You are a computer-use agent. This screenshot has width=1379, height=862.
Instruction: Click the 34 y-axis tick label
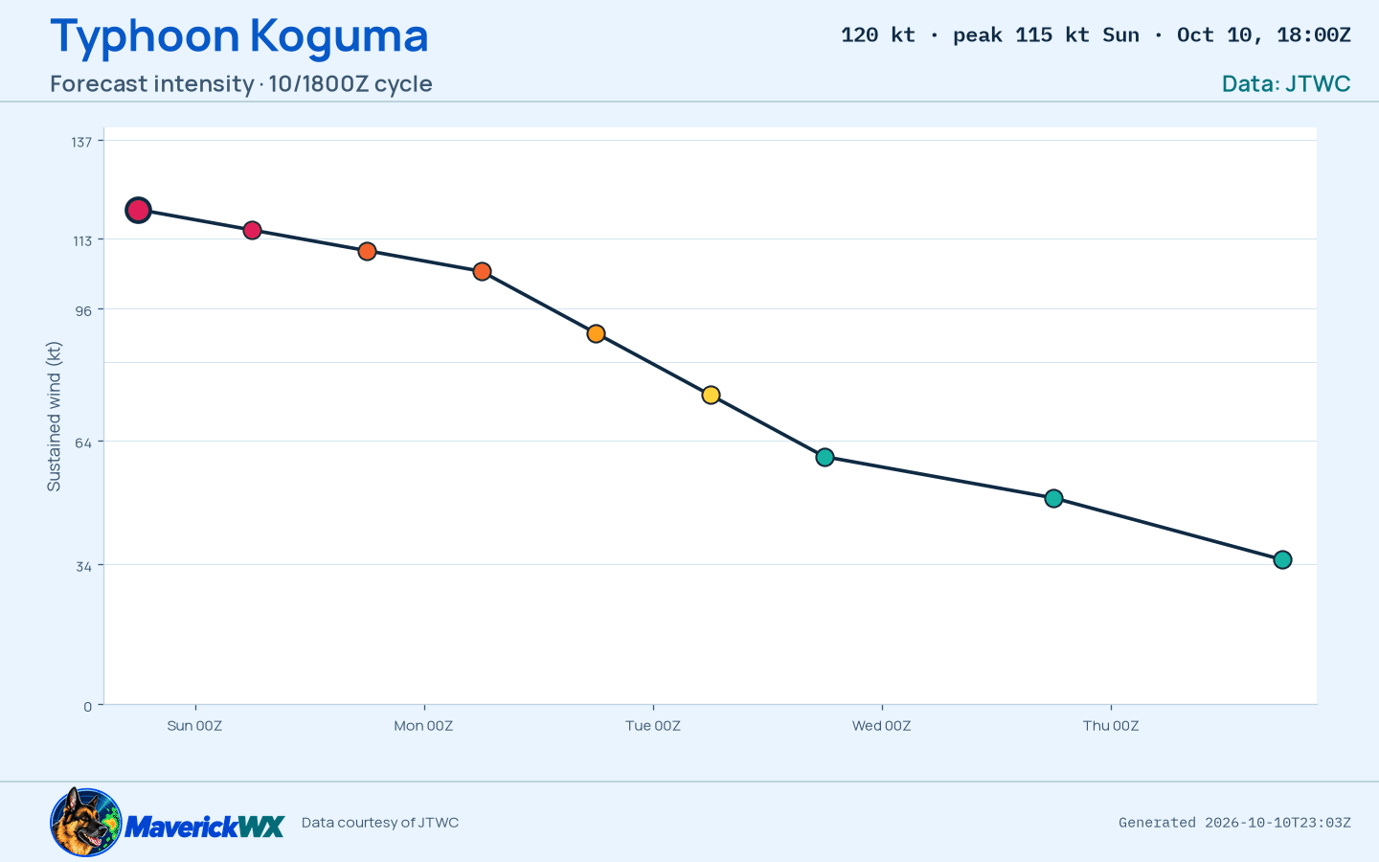[84, 566]
